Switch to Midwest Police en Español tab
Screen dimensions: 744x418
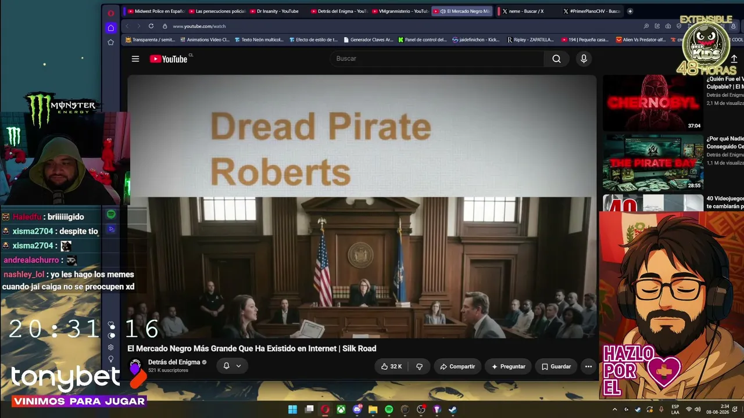tap(155, 11)
